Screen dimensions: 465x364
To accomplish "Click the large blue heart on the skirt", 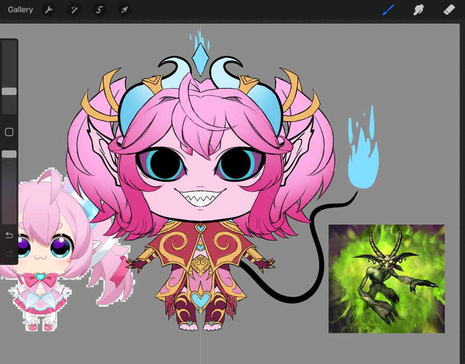I will pos(200,299).
